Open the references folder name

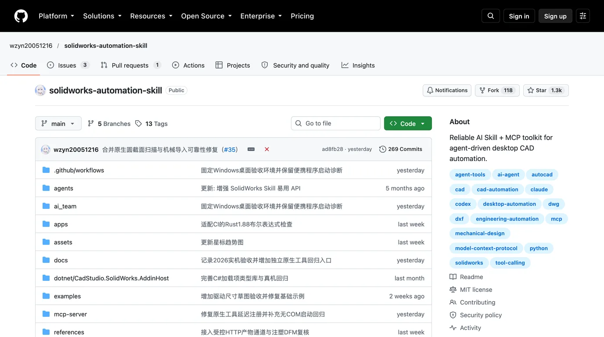(69, 332)
